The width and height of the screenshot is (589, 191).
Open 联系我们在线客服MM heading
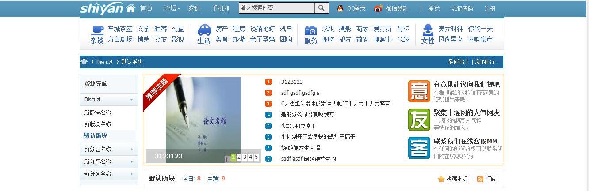466,142
